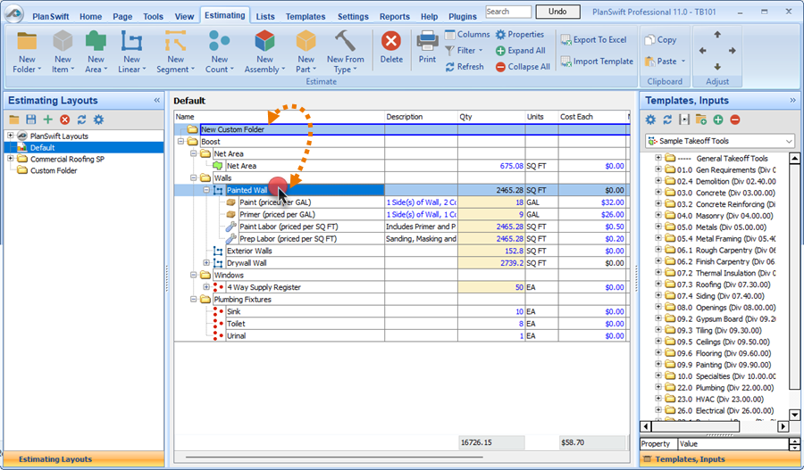Image resolution: width=804 pixels, height=470 pixels.
Task: Expand the 4 Way Supply Register item
Action: click(206, 287)
